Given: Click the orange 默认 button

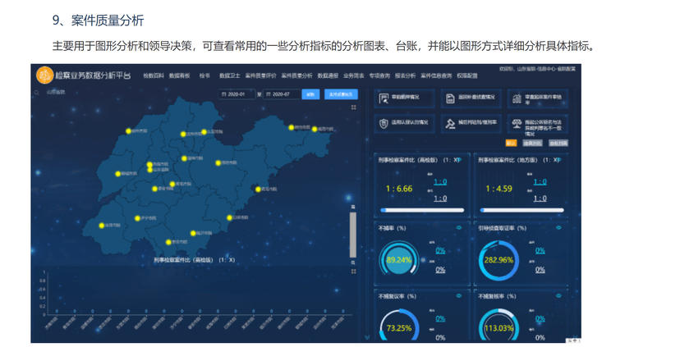Looking at the screenshot, I should tap(511, 143).
